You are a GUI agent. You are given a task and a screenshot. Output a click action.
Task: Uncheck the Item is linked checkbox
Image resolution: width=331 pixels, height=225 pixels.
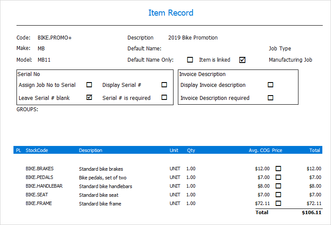pos(242,60)
